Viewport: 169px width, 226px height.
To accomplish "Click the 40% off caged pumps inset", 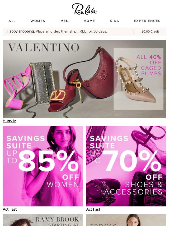I will click(138, 79).
